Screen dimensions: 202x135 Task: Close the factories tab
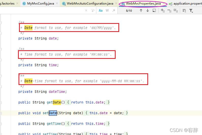(17, 4)
